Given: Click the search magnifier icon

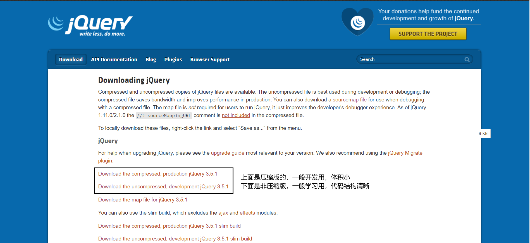Looking at the screenshot, I should pyautogui.click(x=467, y=59).
